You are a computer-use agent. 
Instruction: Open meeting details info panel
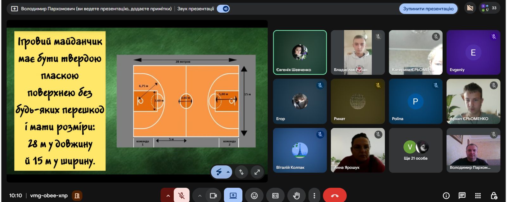(x=446, y=196)
